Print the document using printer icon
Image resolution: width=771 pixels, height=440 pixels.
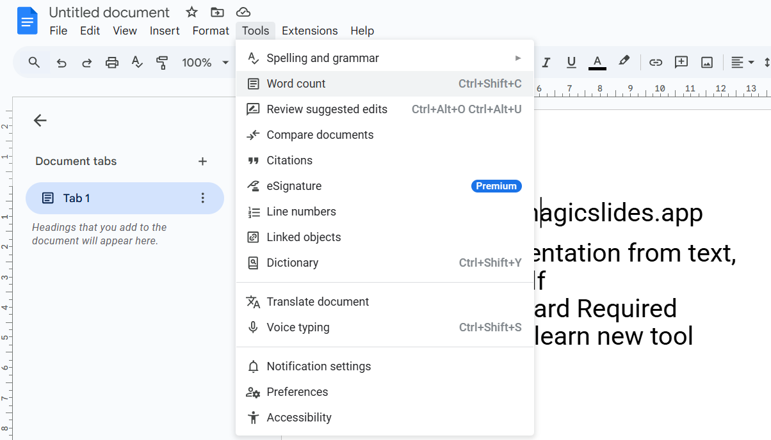(112, 63)
